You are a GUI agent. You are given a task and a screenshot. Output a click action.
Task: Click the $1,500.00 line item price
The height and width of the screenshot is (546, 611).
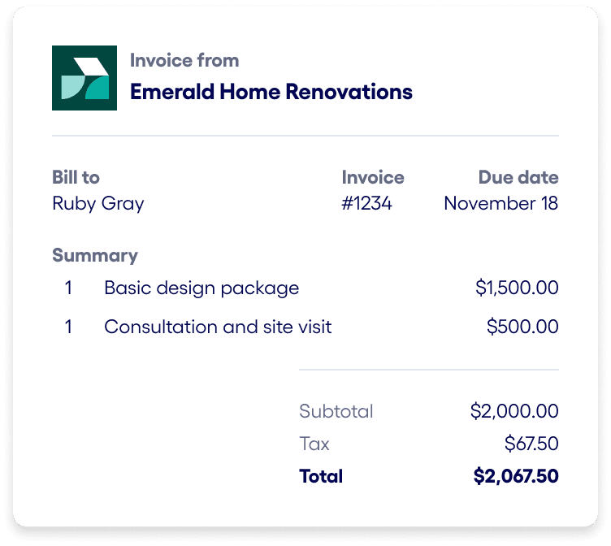coord(517,288)
